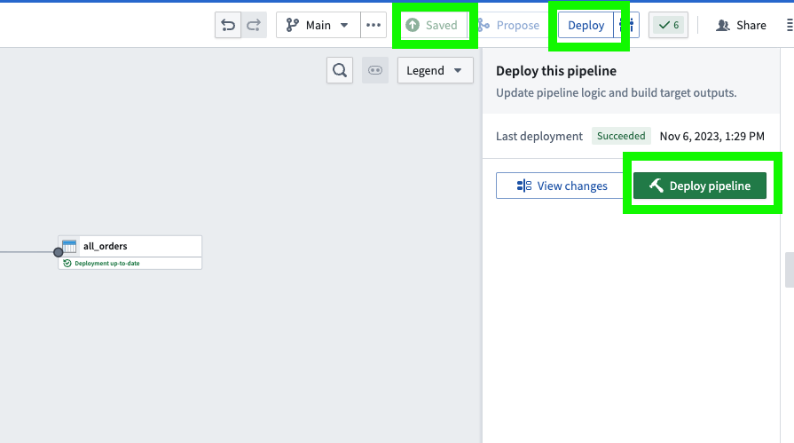This screenshot has height=443, width=794.
Task: Toggle the canvas node display mode button
Action: (x=374, y=71)
